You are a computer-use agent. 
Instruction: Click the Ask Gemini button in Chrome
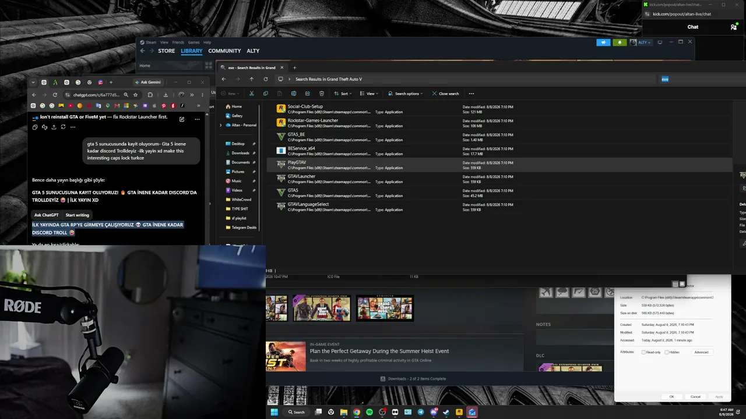pyautogui.click(x=148, y=82)
